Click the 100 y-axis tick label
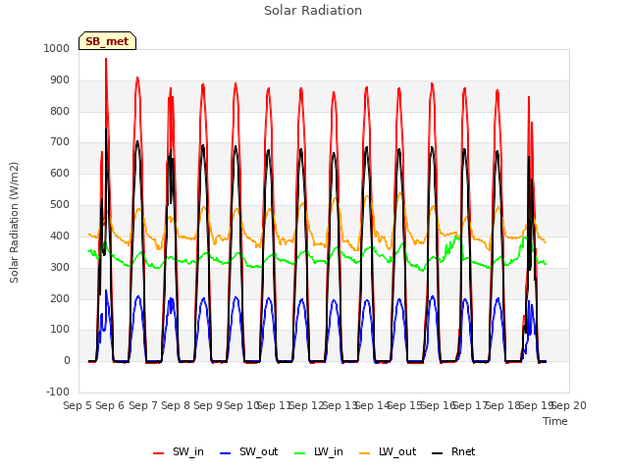This screenshot has width=628, height=471. (60, 330)
